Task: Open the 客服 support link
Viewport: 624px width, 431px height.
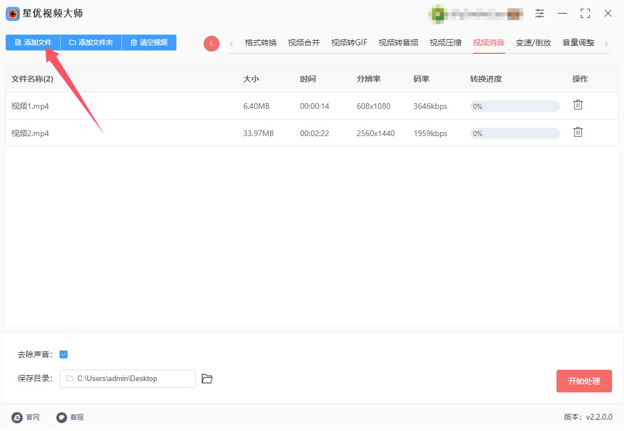Action: coord(70,417)
